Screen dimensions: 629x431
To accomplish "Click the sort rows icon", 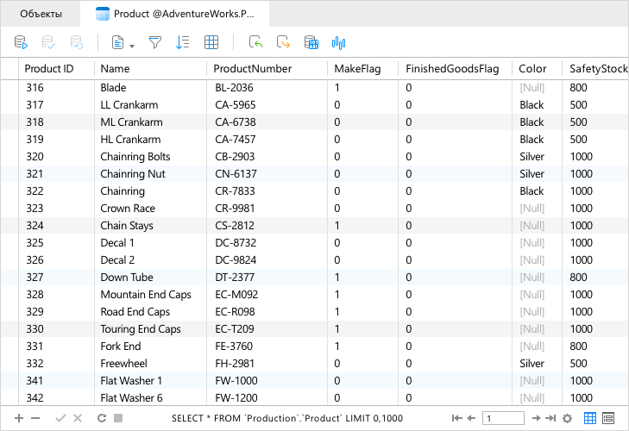I will tap(183, 42).
